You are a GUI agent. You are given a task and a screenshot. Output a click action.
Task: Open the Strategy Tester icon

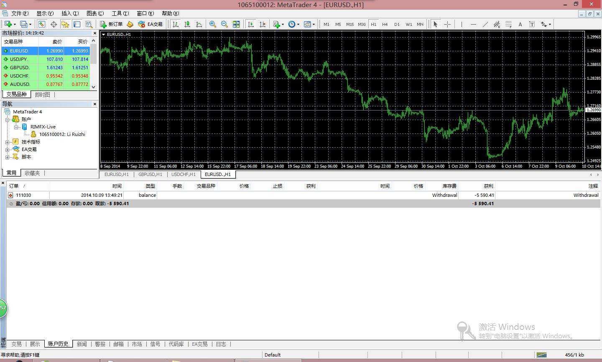tap(89, 24)
